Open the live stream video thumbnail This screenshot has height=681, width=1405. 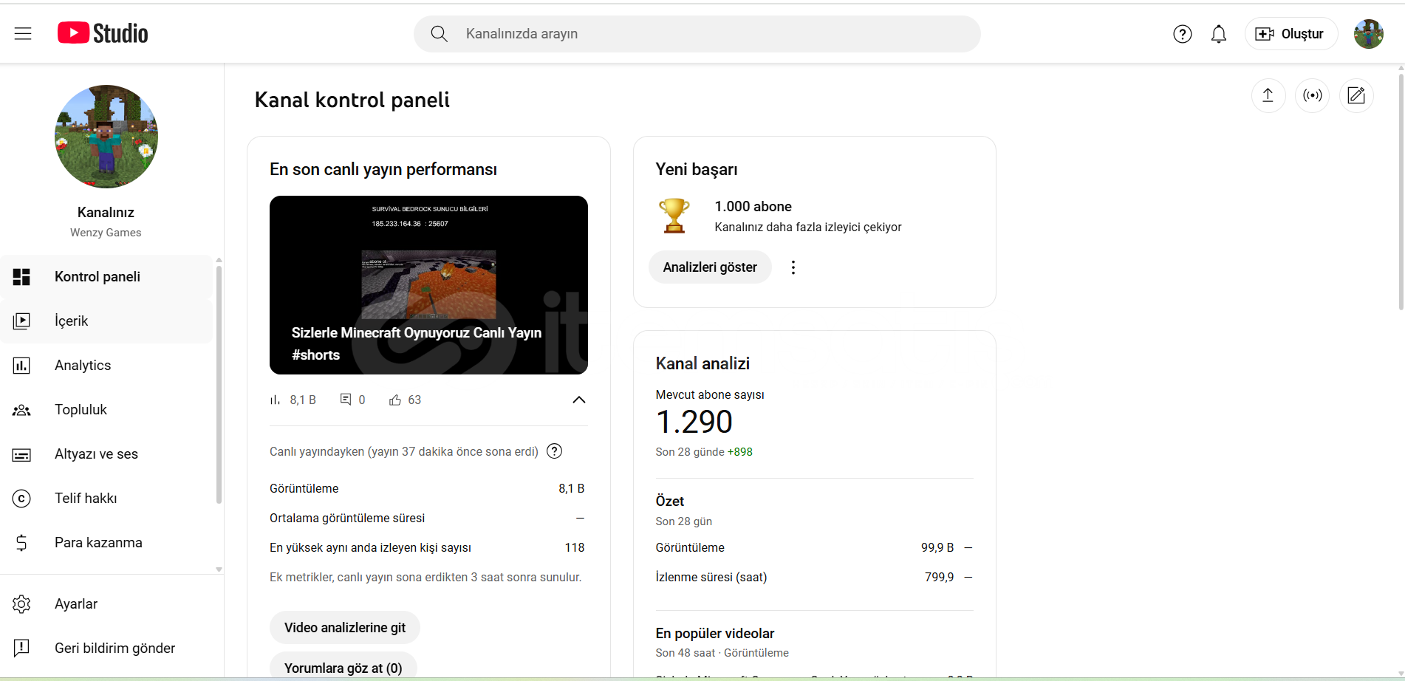(428, 285)
